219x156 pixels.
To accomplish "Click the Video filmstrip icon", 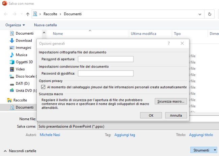I will click(x=12, y=69).
